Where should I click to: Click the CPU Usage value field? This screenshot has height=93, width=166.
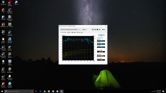pyautogui.click(x=101, y=60)
